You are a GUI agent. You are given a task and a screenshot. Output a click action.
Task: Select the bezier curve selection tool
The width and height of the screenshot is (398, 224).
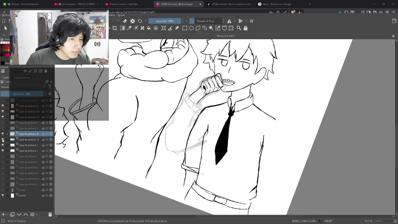pyautogui.click(x=224, y=28)
